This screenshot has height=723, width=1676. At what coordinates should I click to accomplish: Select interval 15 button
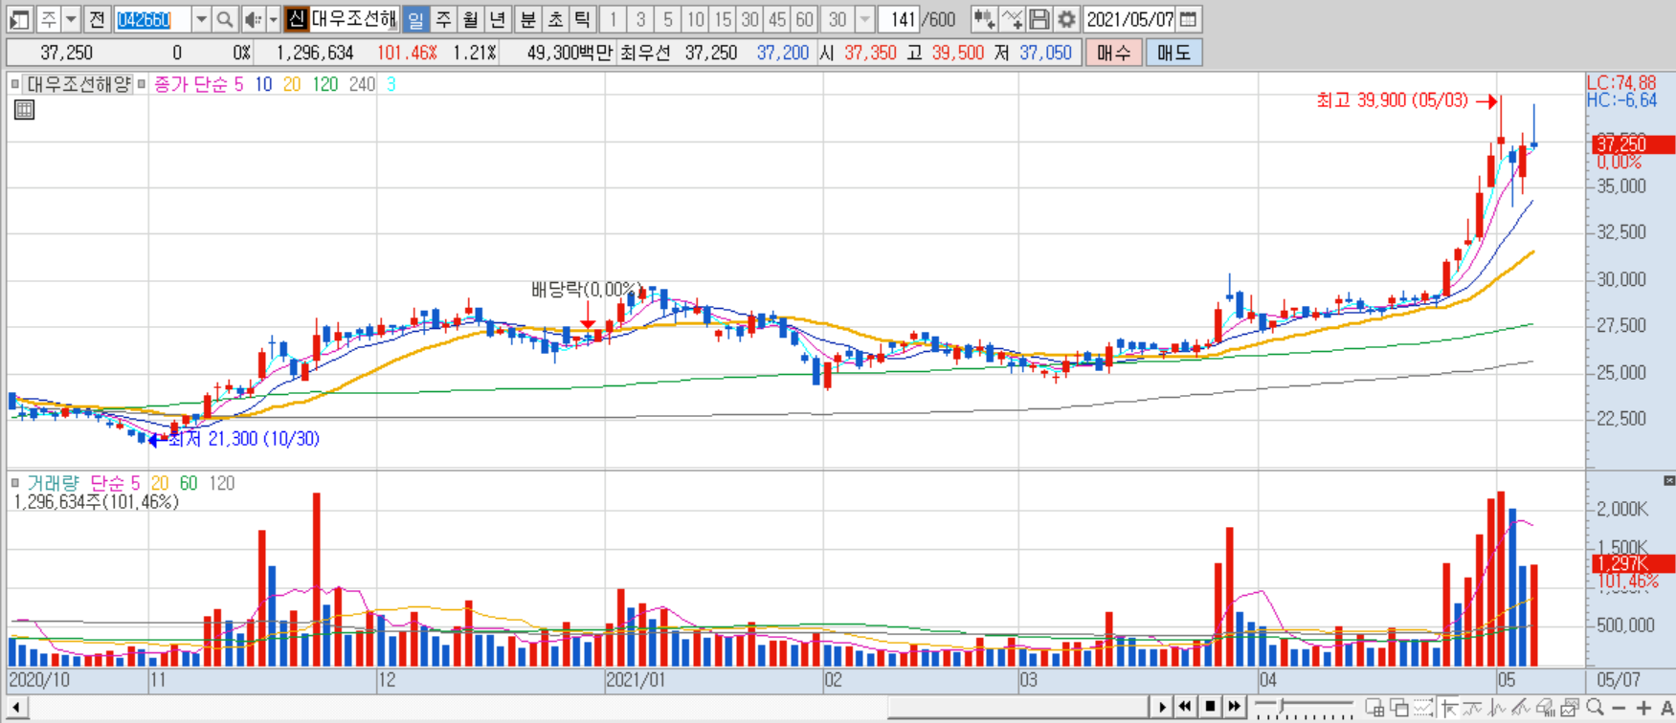(723, 19)
